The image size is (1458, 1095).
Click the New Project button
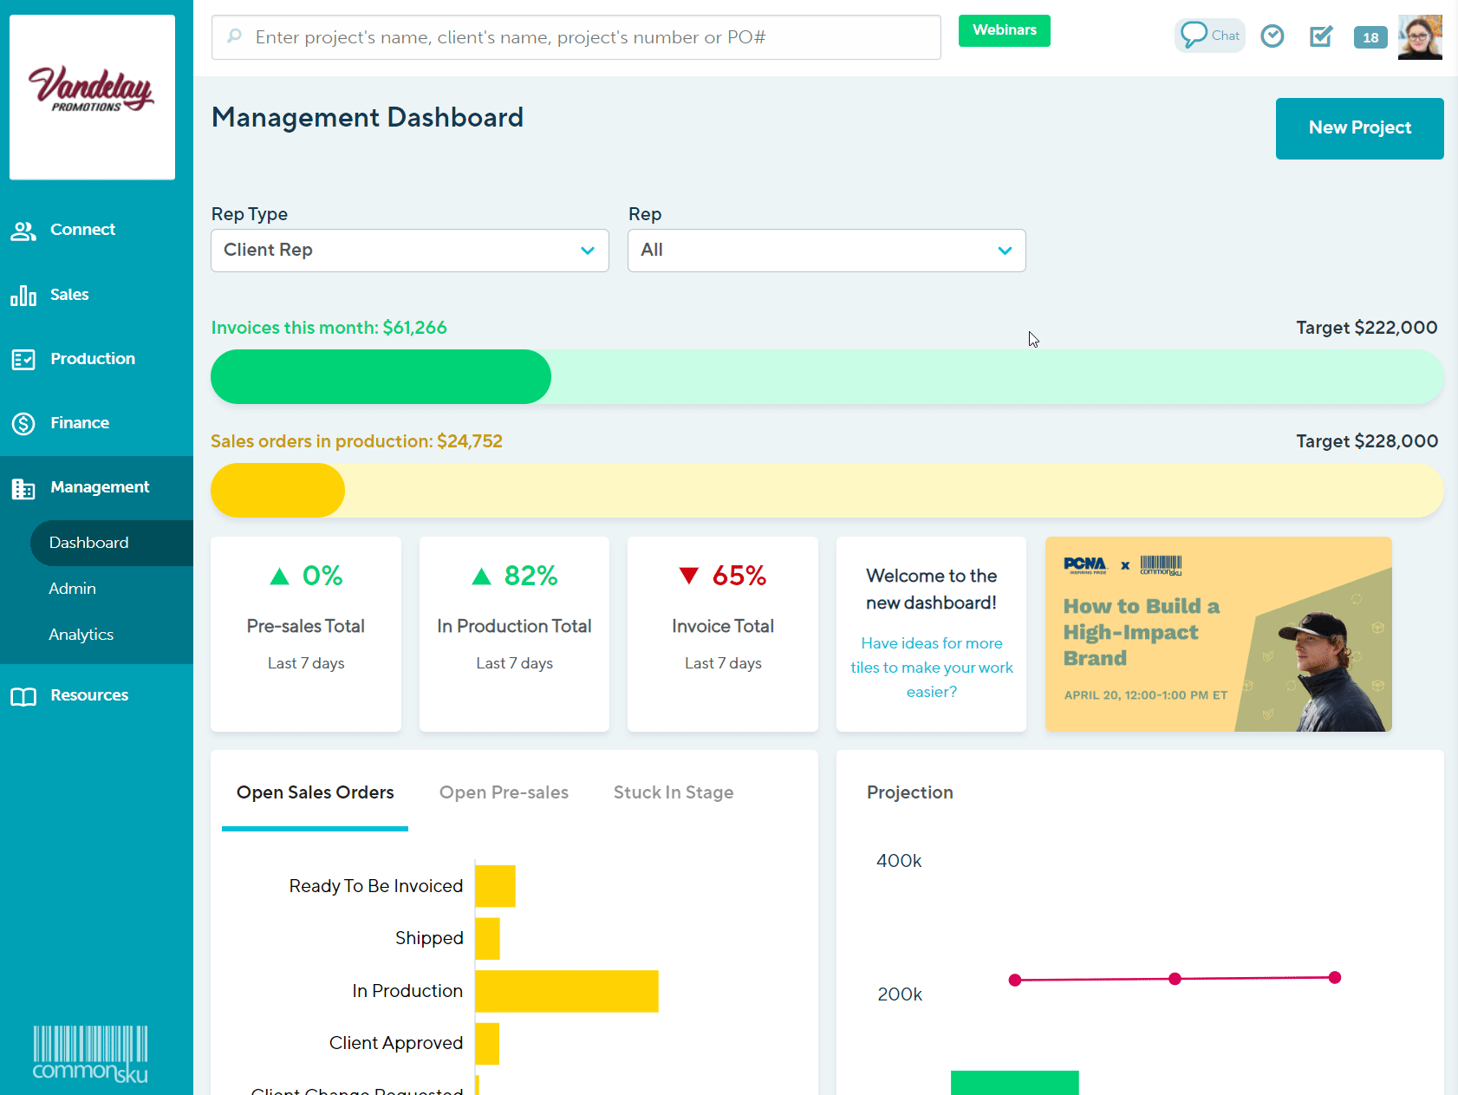point(1358,128)
